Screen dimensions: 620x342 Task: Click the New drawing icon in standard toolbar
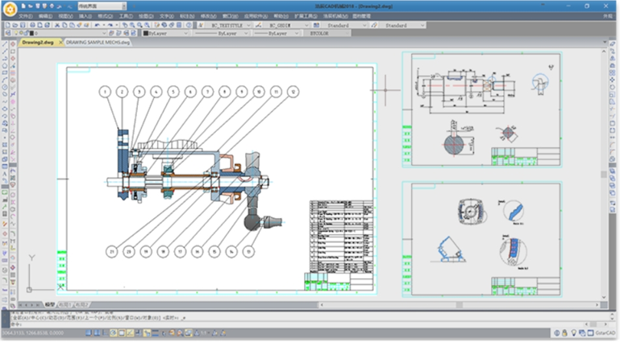tap(6, 25)
